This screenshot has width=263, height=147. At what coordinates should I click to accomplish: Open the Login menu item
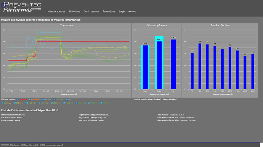(122, 11)
